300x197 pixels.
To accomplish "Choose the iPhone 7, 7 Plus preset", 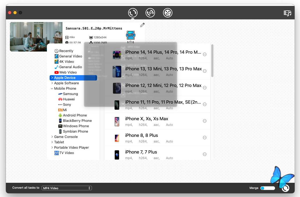I will pyautogui.click(x=157, y=153).
